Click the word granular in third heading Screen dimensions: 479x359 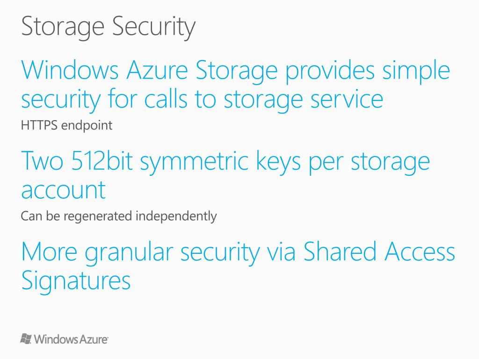coord(129,253)
